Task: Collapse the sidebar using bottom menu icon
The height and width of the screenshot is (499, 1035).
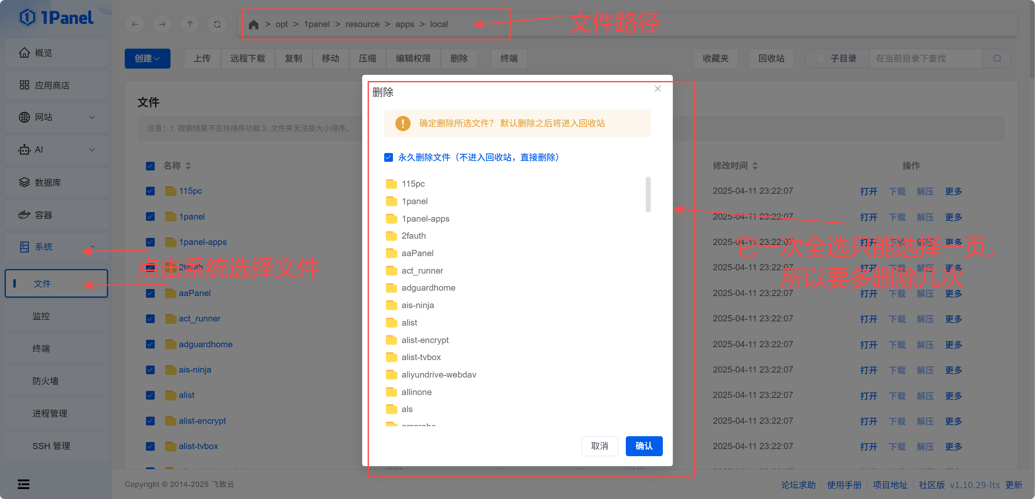Action: pos(24,484)
